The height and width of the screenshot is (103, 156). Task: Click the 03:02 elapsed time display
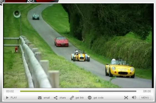click(10, 91)
